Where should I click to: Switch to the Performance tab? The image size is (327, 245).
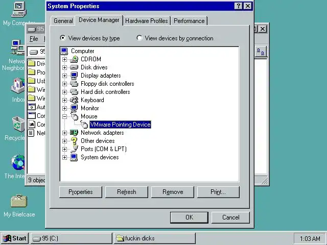pyautogui.click(x=189, y=21)
